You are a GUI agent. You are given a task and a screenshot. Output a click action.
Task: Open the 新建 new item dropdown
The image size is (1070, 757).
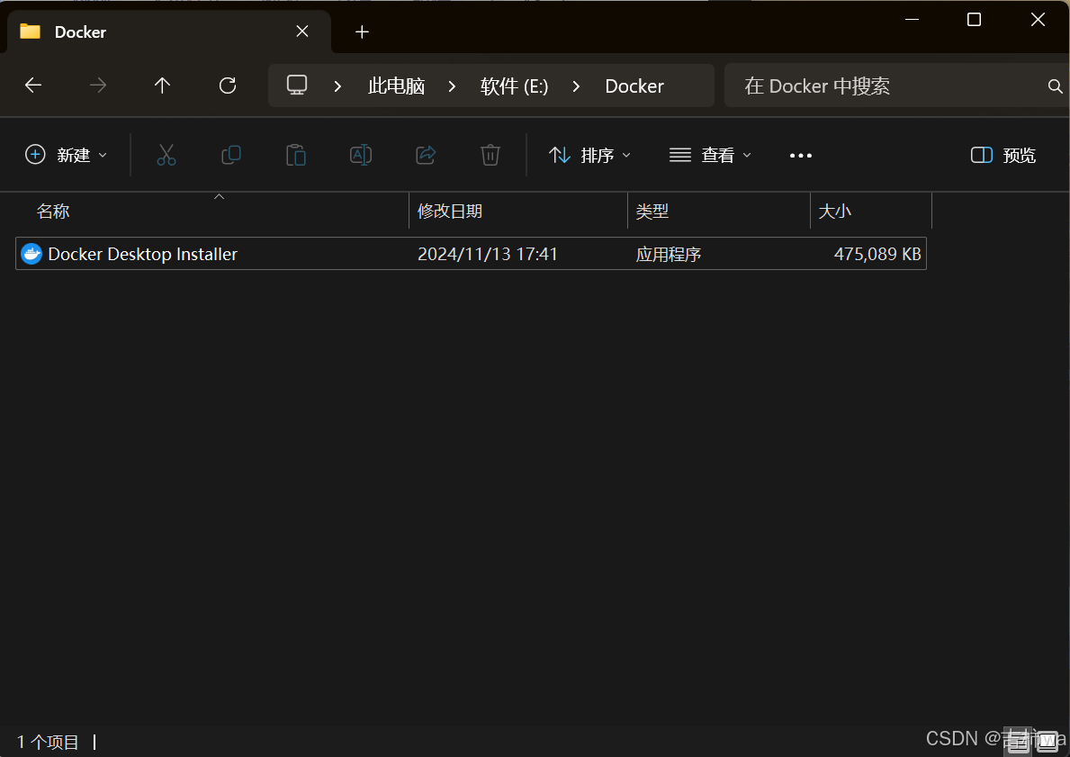(x=67, y=155)
